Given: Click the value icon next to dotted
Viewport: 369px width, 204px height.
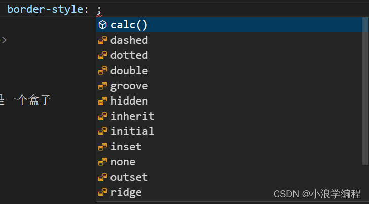Looking at the screenshot, I should tap(102, 55).
